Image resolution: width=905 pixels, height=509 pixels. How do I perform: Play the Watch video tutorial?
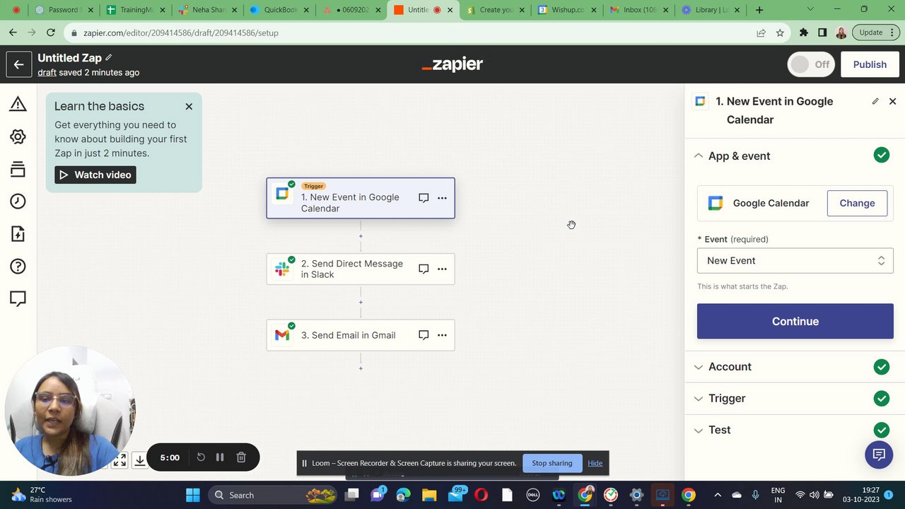point(95,175)
